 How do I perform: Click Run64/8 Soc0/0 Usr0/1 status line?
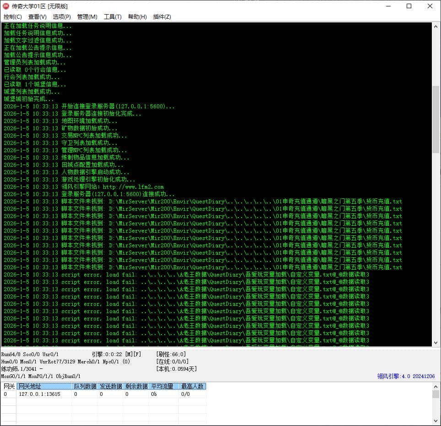(30, 354)
